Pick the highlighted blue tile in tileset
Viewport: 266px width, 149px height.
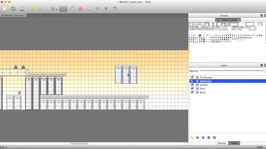pos(200,35)
